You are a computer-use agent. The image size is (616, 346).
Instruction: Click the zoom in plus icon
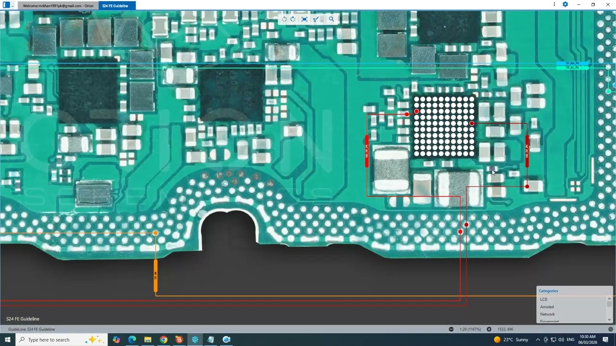click(x=489, y=329)
